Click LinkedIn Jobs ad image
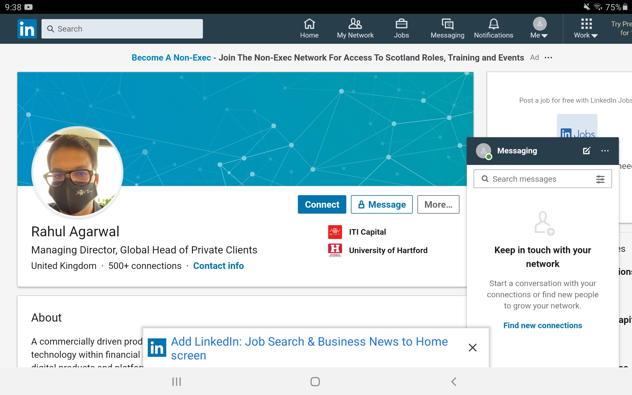Screen dimensions: 632x395 (x=577, y=126)
